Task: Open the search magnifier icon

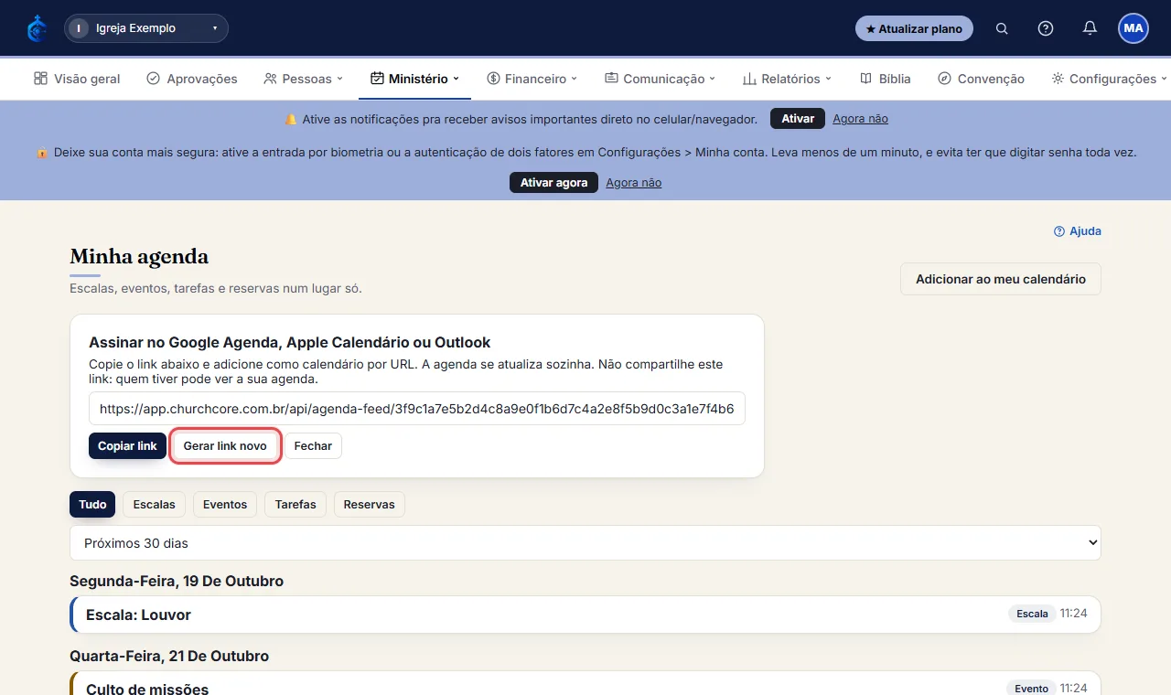Action: tap(1002, 28)
